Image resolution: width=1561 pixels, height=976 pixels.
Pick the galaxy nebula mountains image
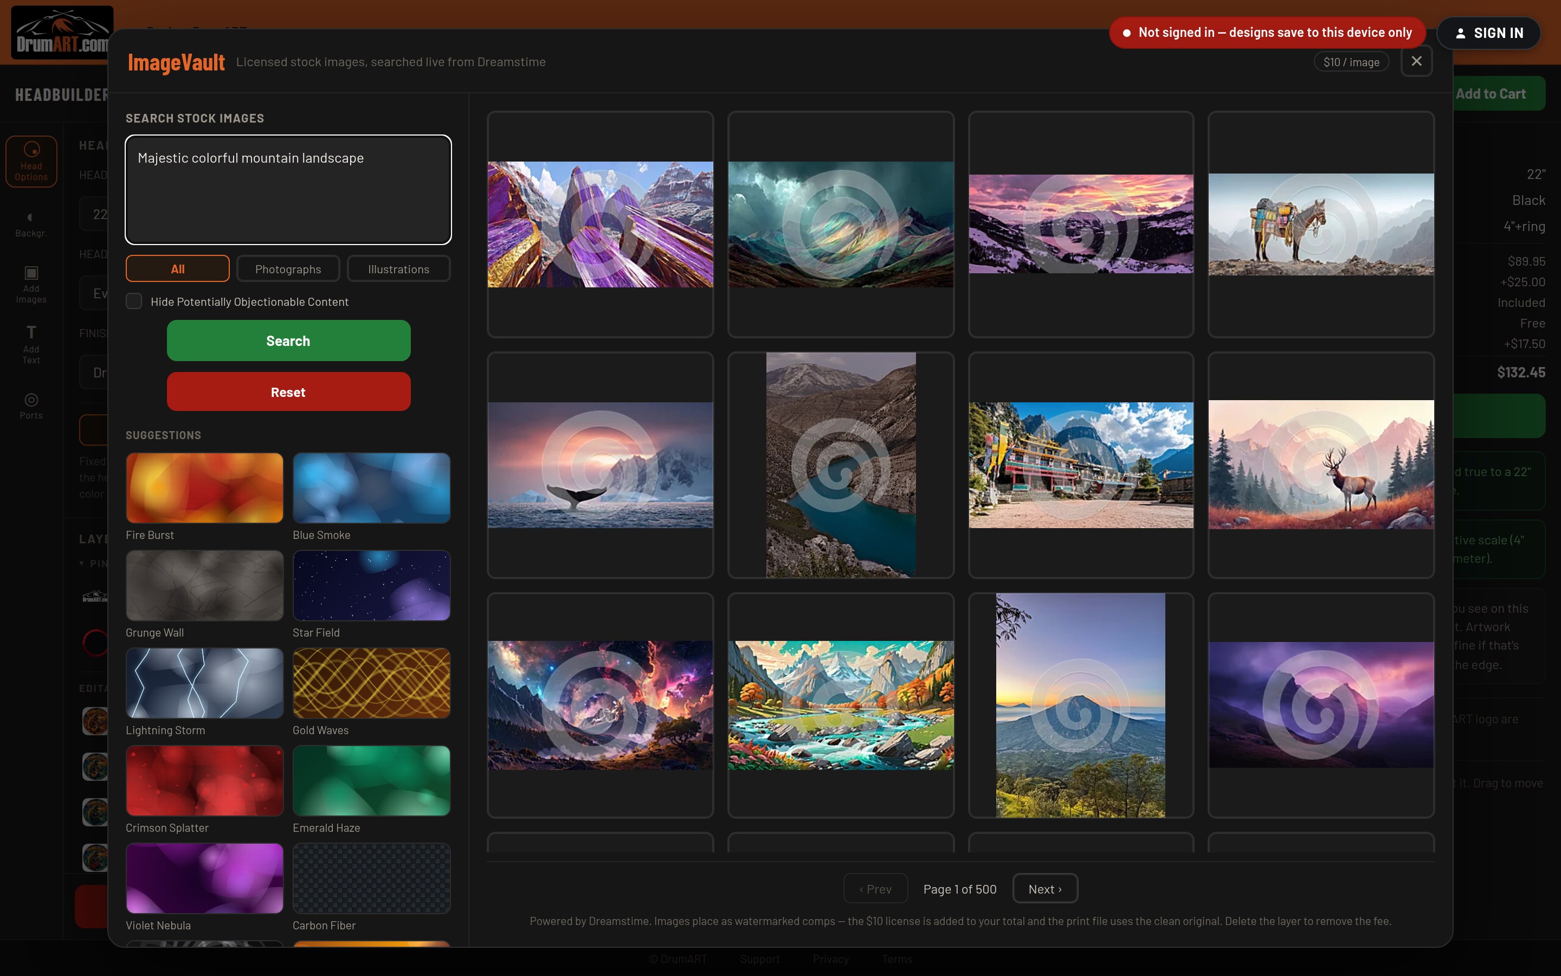[x=600, y=705]
